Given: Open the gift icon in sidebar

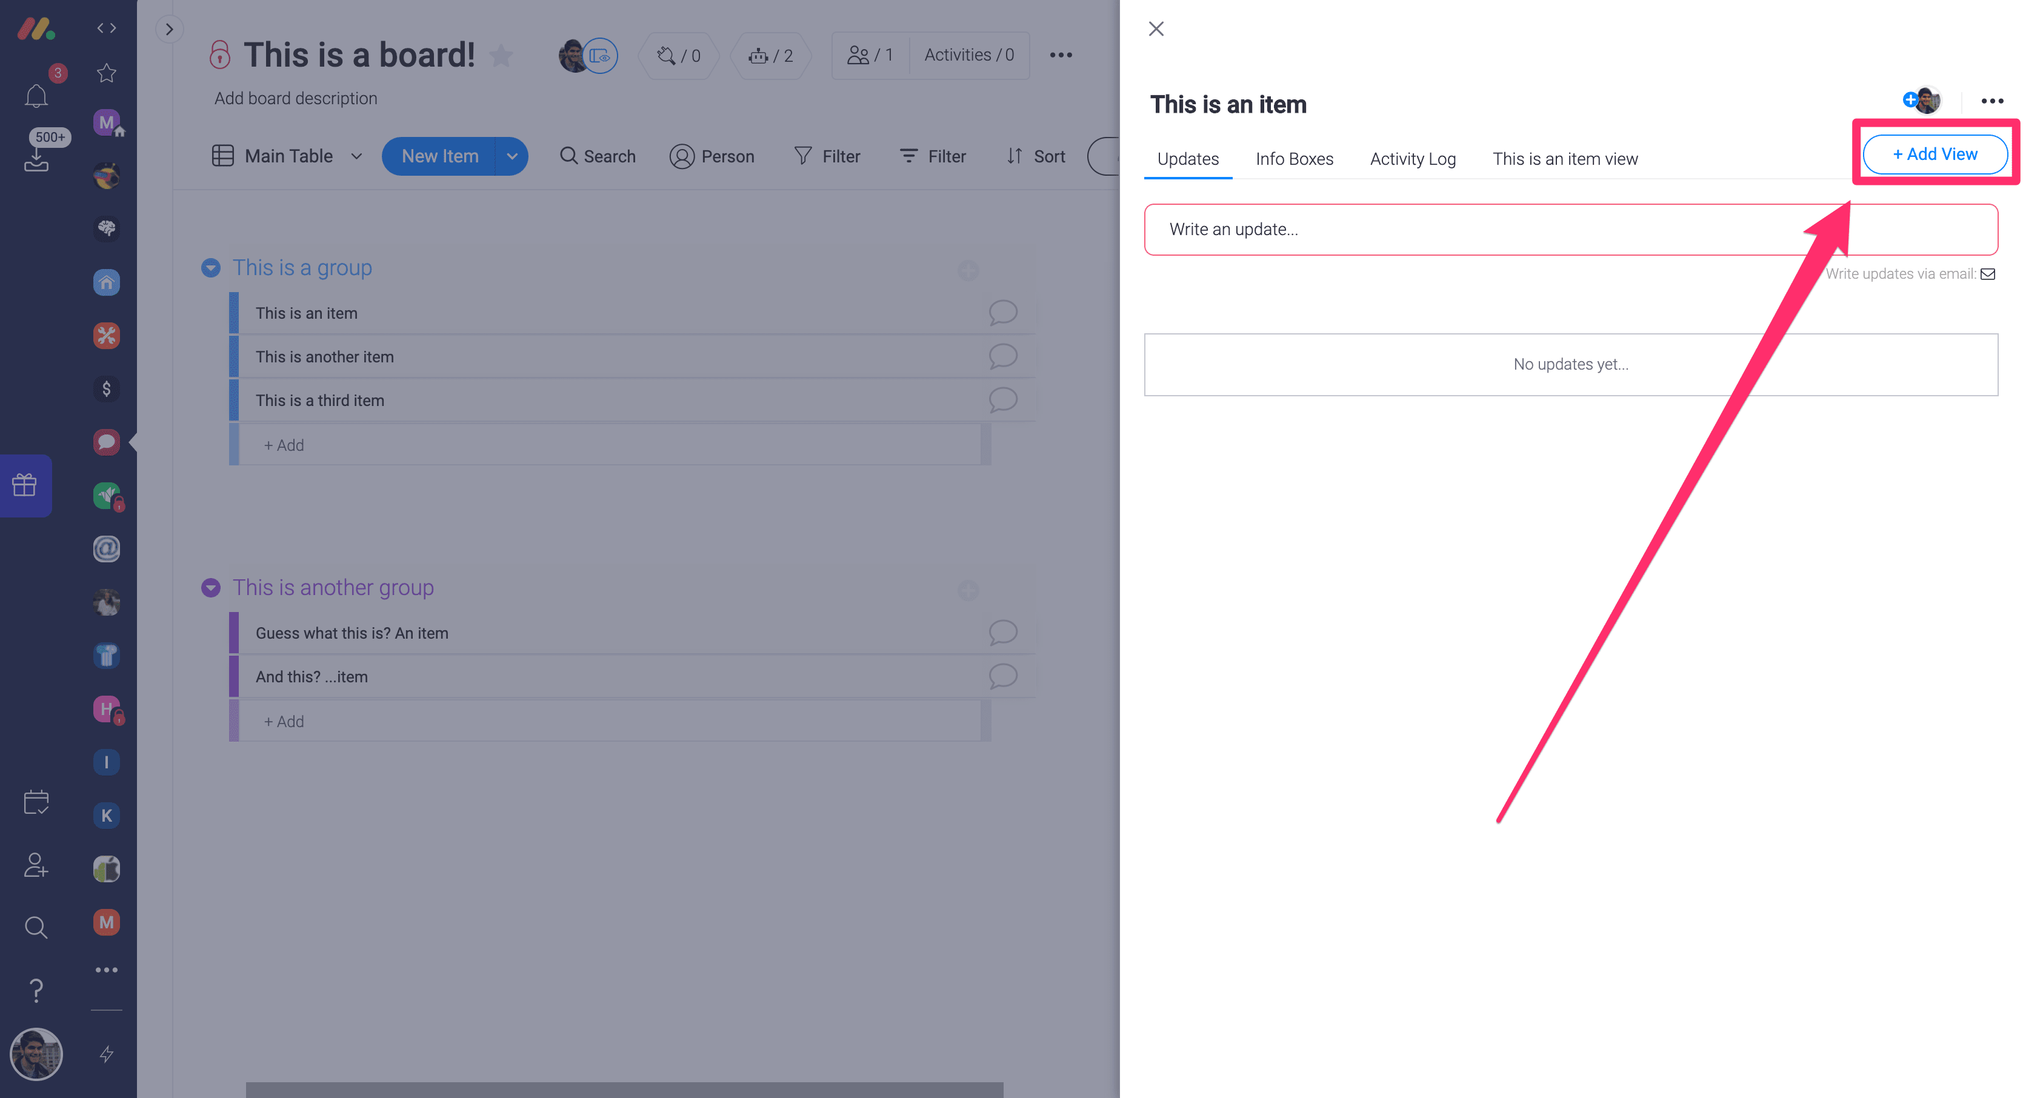Looking at the screenshot, I should [x=25, y=485].
